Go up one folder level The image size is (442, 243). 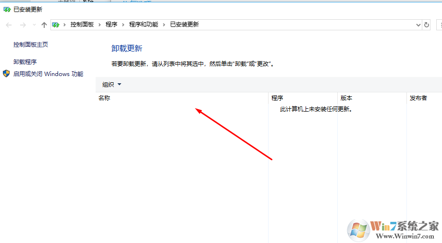pos(44,25)
